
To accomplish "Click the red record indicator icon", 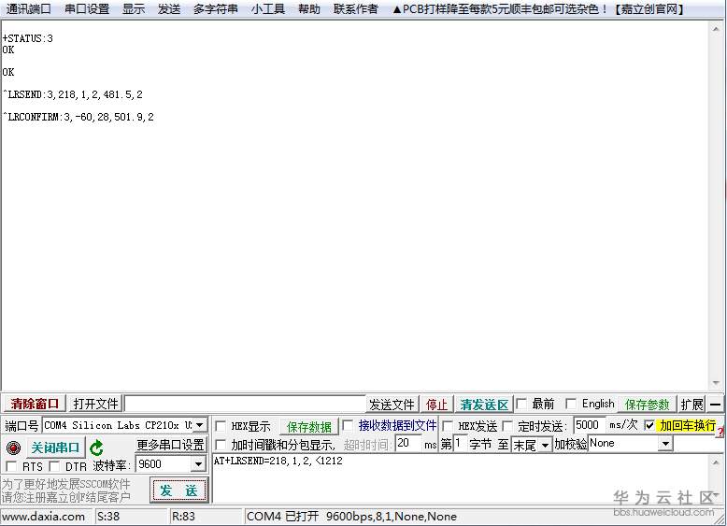I will click(x=13, y=448).
